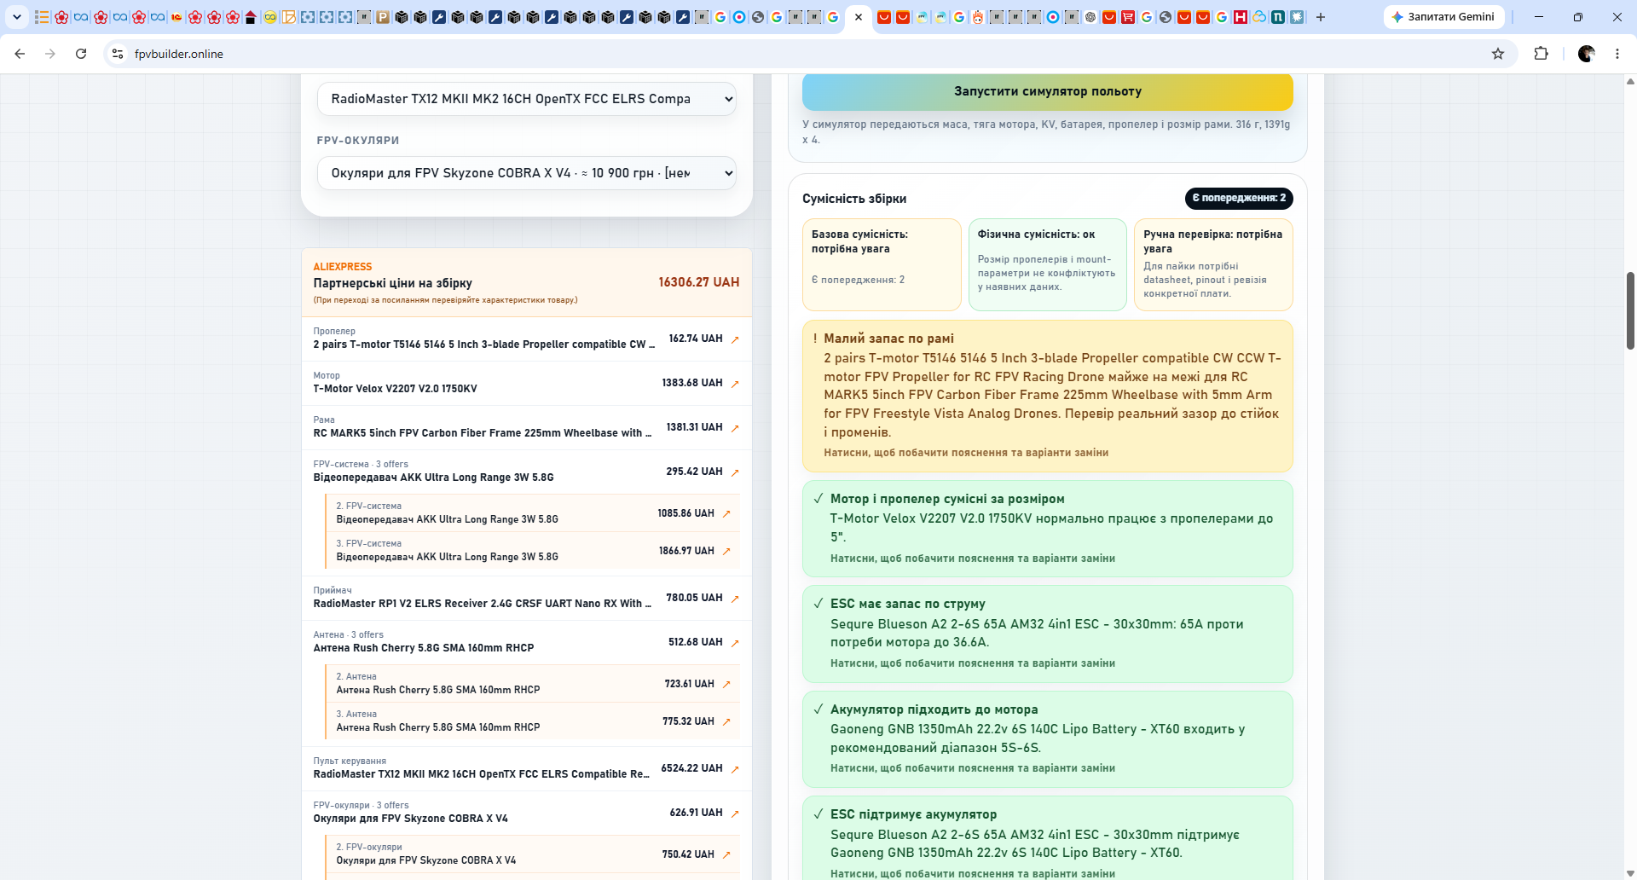Open the goggles offer arrow priced 626.91 UAH
Viewport: 1637px width, 880px height.
point(735,813)
